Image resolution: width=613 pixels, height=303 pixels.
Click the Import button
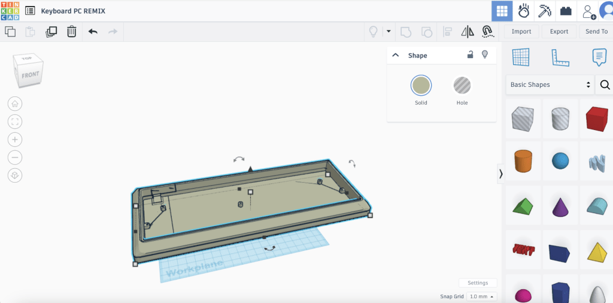coord(521,31)
